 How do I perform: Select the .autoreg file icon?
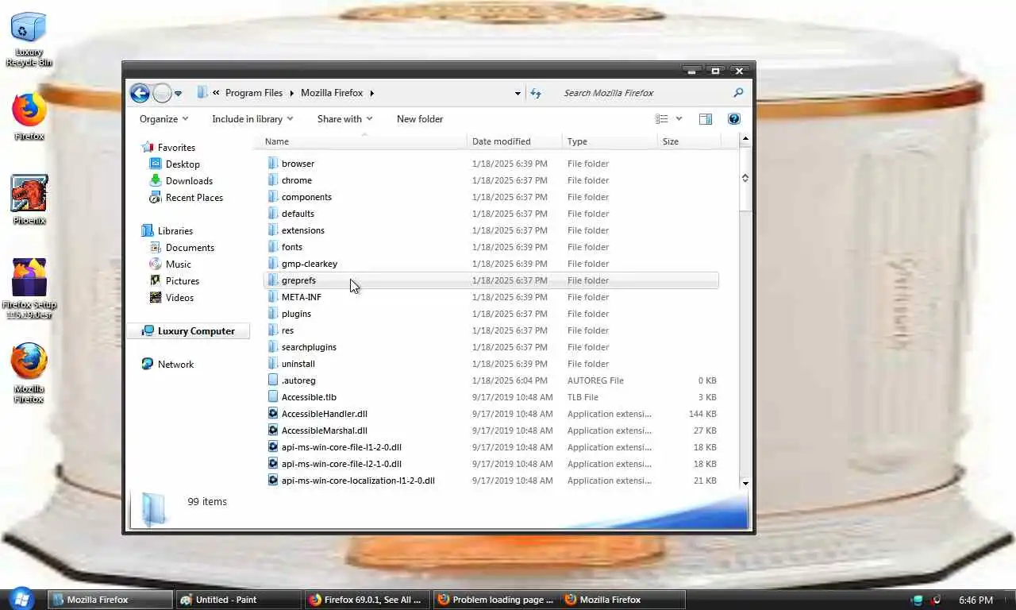pyautogui.click(x=273, y=380)
